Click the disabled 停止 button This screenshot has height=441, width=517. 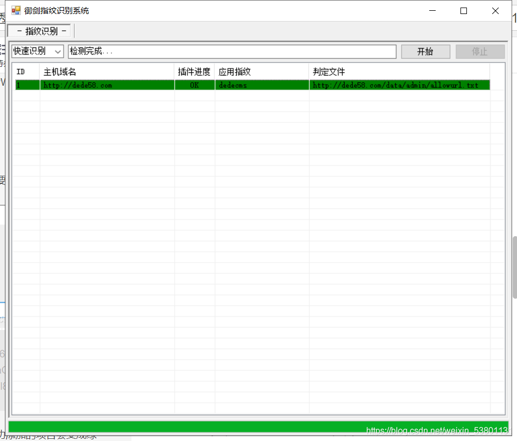click(480, 52)
